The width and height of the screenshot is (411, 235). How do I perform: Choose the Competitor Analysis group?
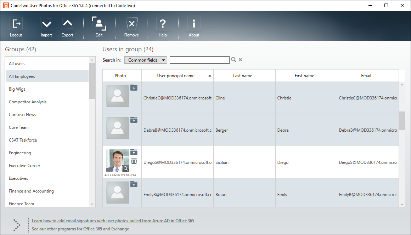tap(47, 102)
